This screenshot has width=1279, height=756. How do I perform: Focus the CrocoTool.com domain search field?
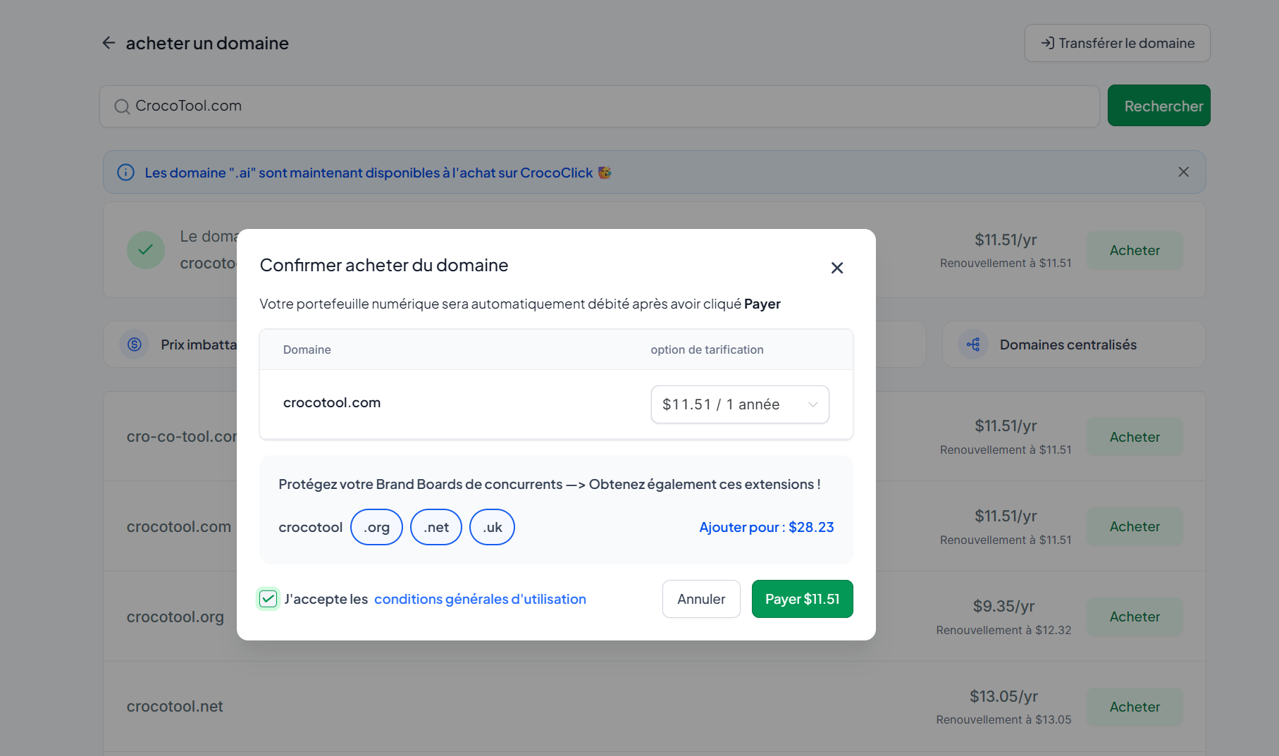tap(600, 106)
